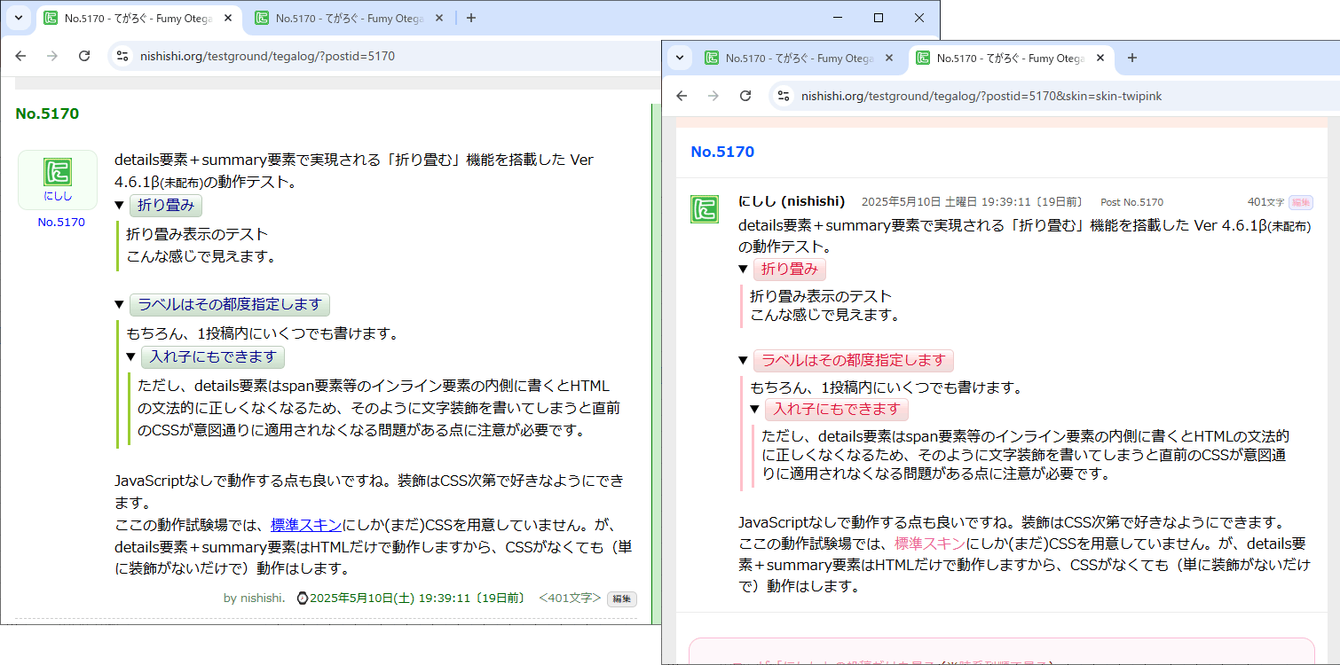
Task: Click back arrow in right browser window
Action: pos(682,96)
